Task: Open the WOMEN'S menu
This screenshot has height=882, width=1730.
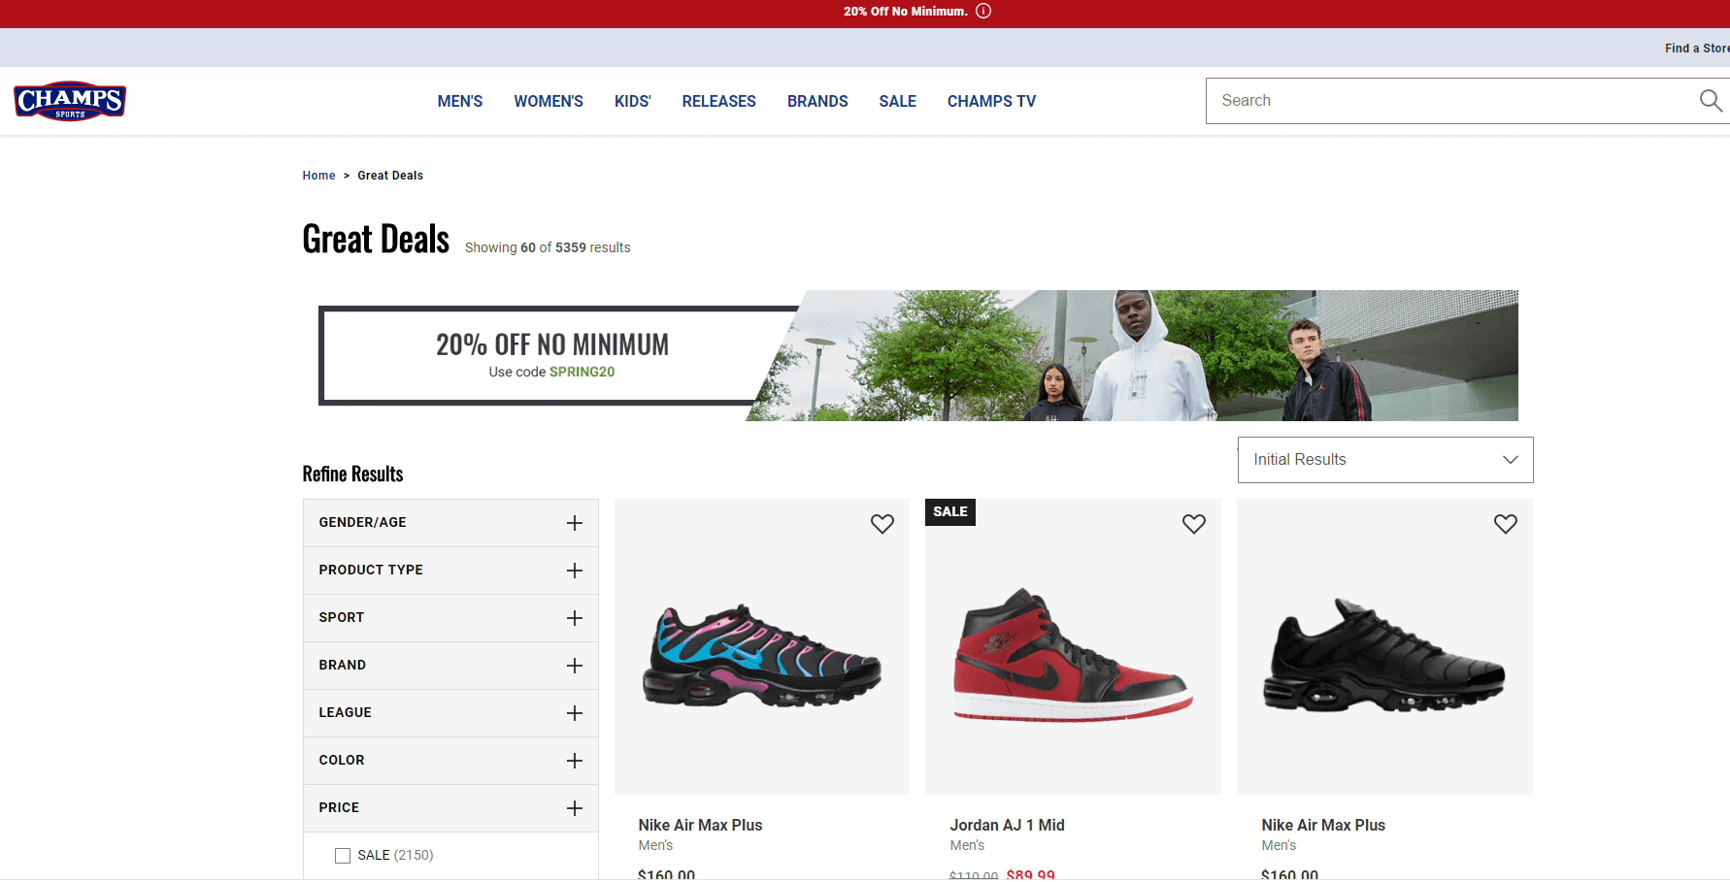Action: 549,101
